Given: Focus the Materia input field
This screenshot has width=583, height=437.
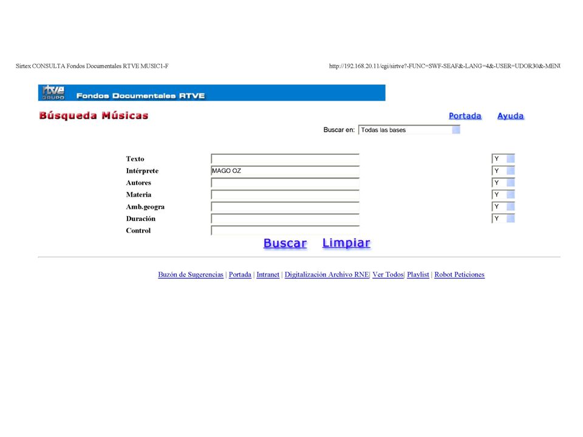Looking at the screenshot, I should tap(285, 195).
